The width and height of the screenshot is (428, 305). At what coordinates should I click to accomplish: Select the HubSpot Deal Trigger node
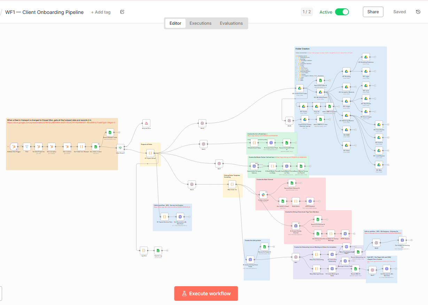(x=14, y=147)
